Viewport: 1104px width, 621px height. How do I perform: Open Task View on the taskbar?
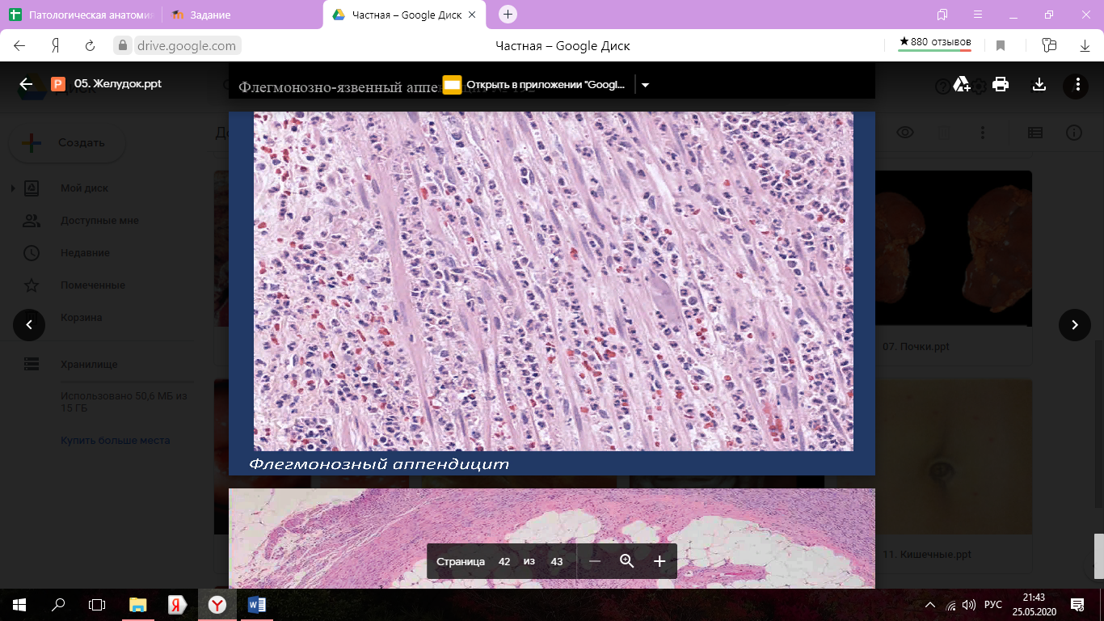pyautogui.click(x=97, y=604)
